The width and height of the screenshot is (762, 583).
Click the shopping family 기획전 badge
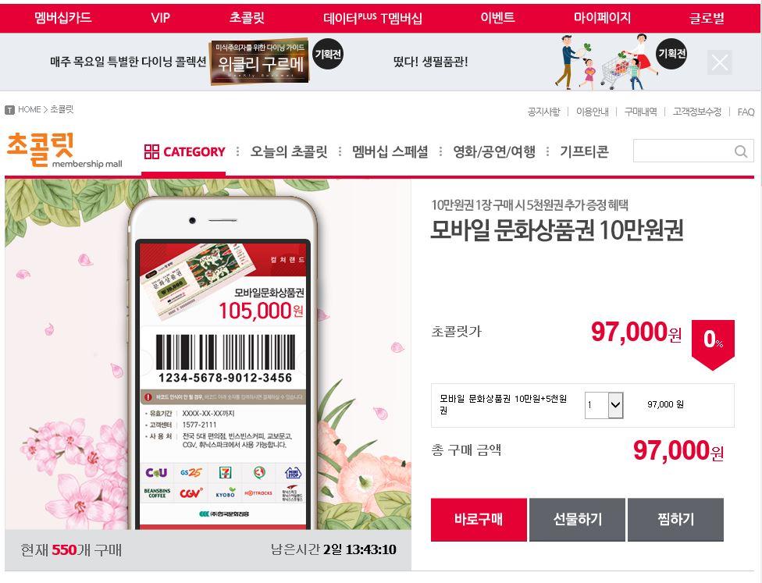tap(671, 53)
